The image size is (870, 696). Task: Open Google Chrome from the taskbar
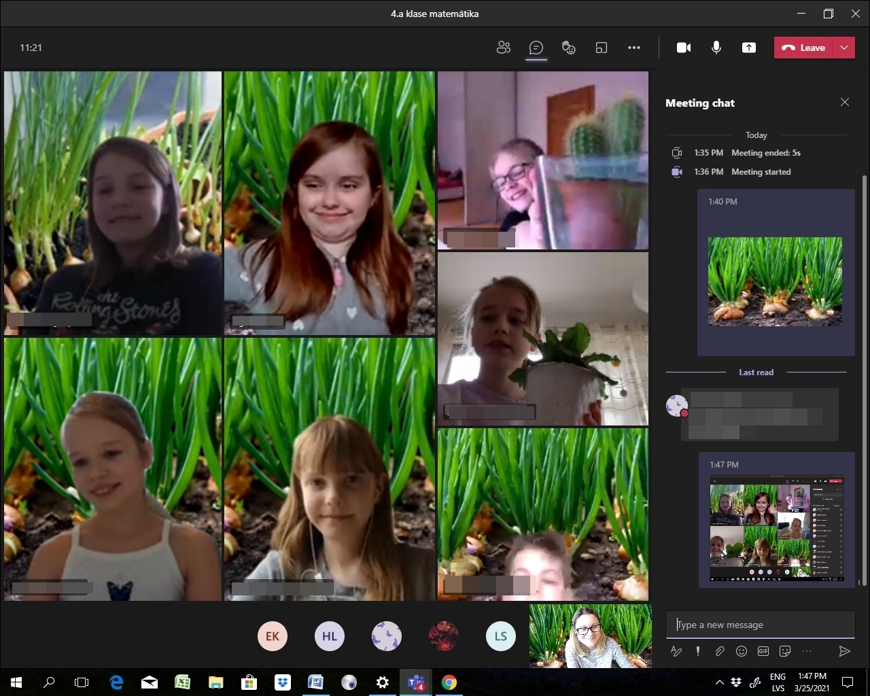pos(449,682)
